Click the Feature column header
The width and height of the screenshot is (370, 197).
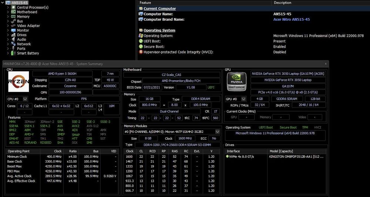[x=145, y=3]
